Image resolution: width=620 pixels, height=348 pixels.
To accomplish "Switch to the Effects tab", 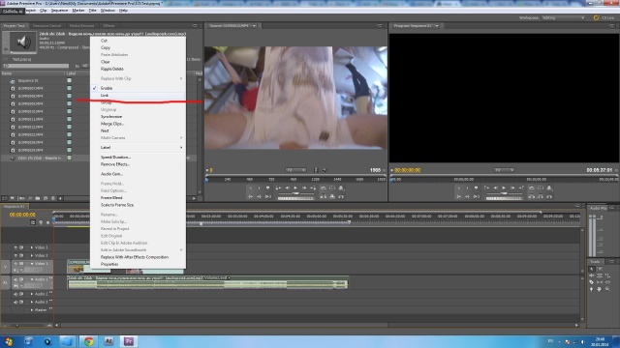I will point(108,26).
